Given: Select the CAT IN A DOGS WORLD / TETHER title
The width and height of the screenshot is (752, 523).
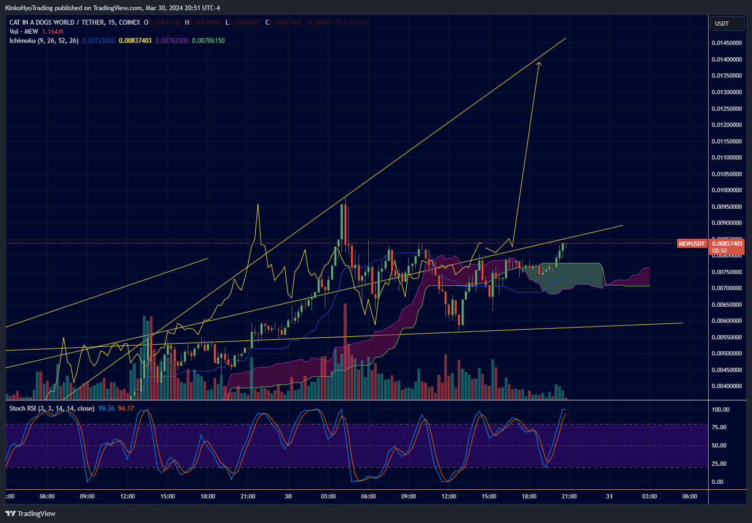Looking at the screenshot, I should [57, 22].
